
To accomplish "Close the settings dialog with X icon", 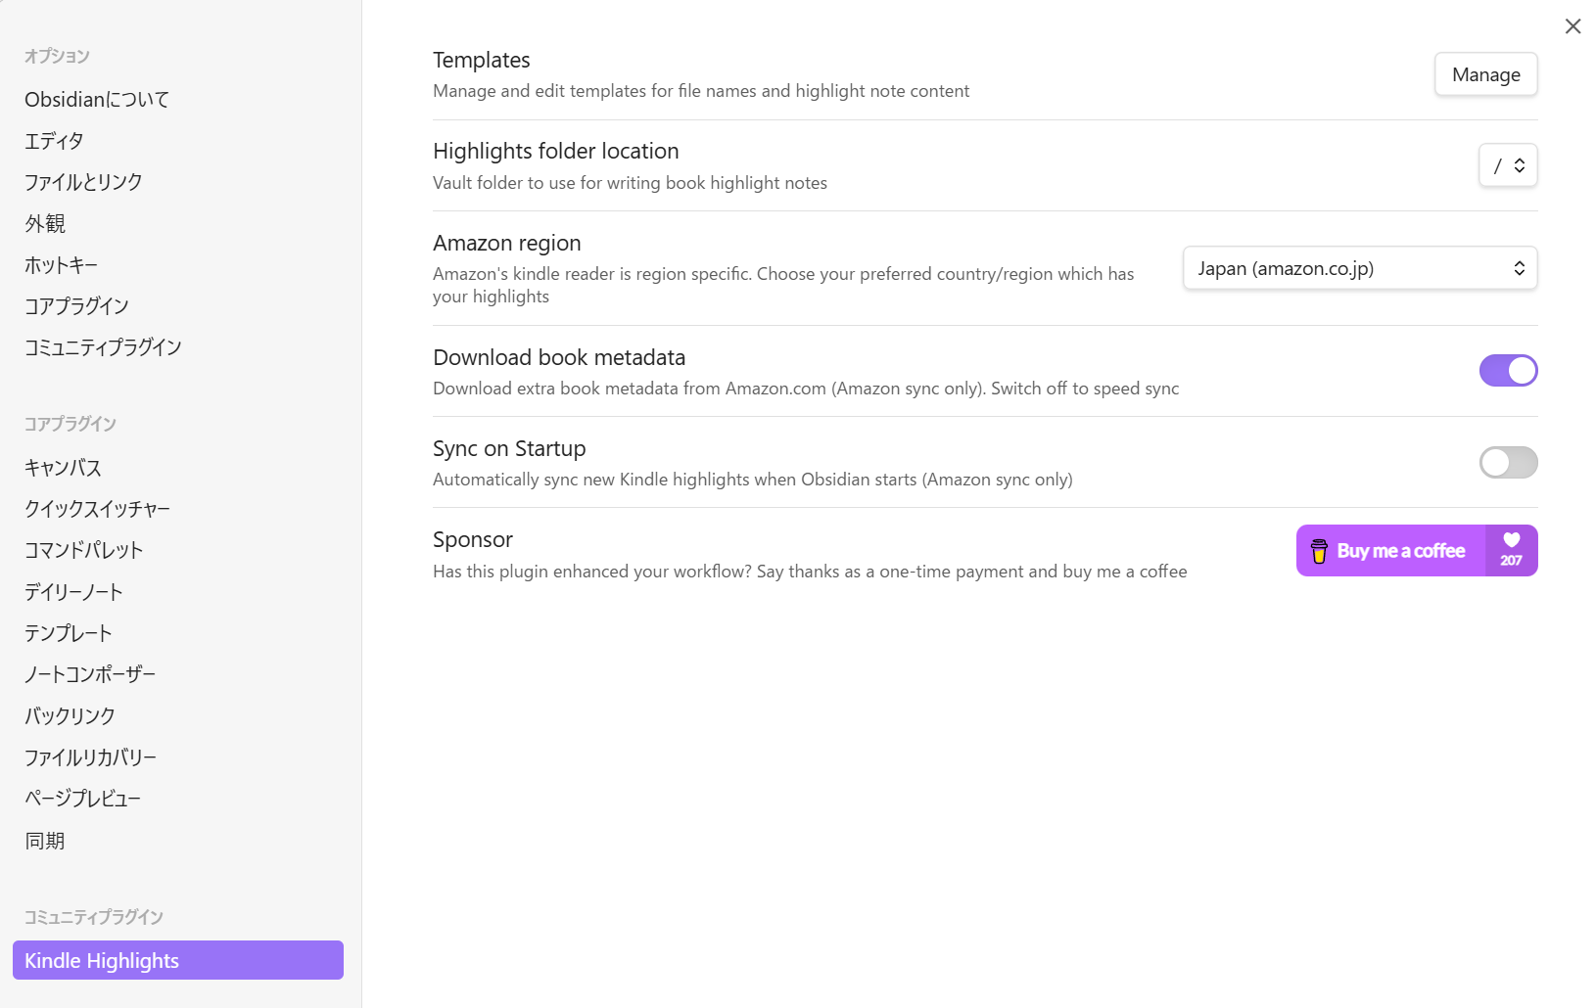I will (1573, 26).
